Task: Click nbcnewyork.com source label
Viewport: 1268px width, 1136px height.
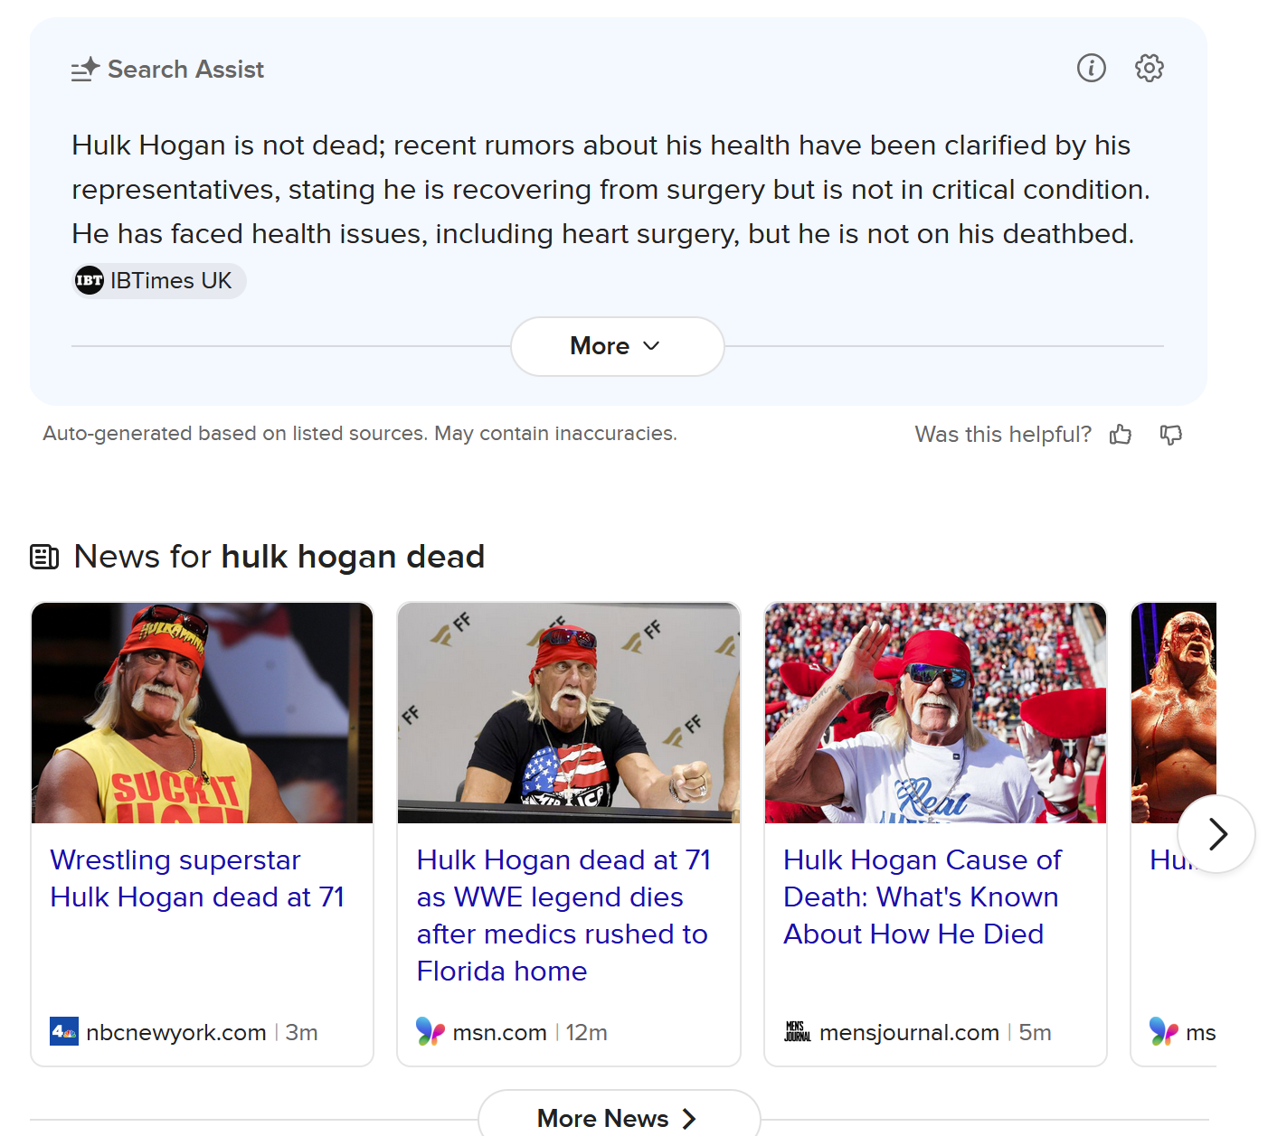Action: [176, 1032]
